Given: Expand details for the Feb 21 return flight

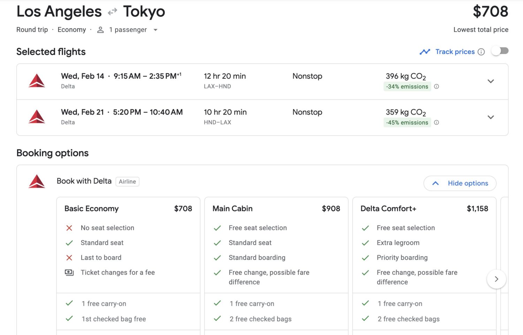Looking at the screenshot, I should click(x=491, y=117).
